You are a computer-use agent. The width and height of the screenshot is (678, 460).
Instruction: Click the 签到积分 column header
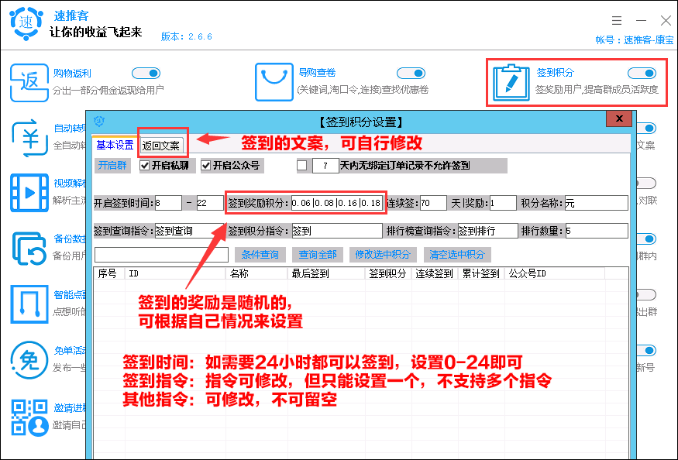click(x=388, y=273)
